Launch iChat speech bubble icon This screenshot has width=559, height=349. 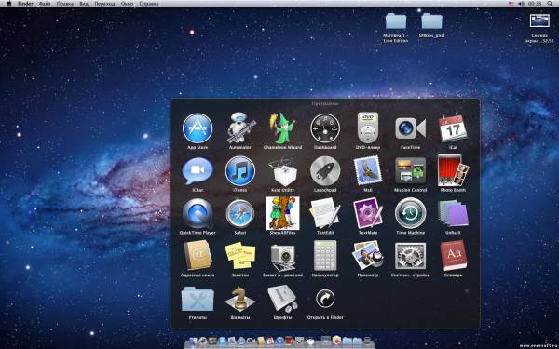198,171
